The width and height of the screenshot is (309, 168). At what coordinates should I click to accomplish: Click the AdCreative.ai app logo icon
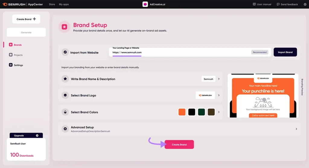coord(145,4)
